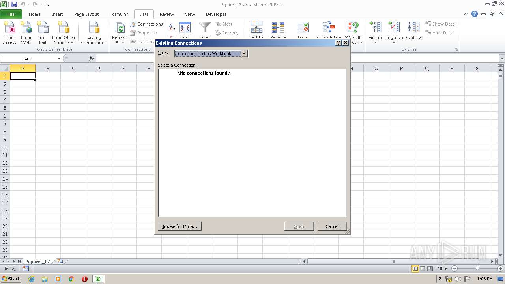505x284 pixels.
Task: Switch to the Insert tab
Action: 57,14
